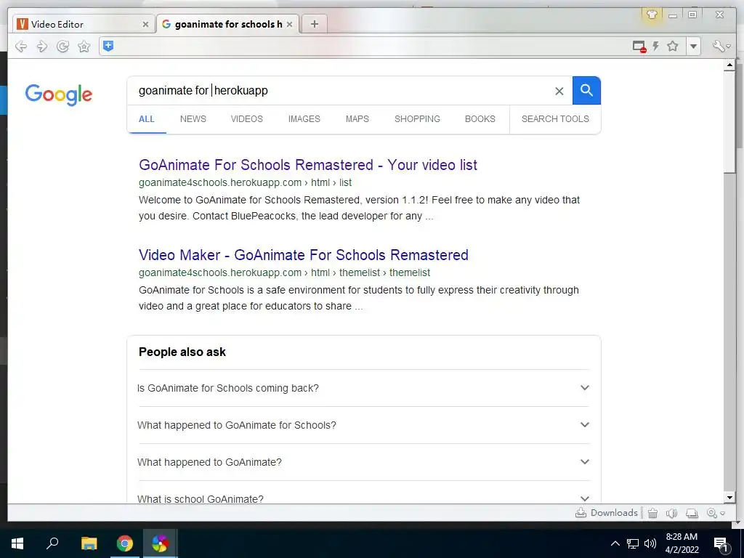
Task: Open a new tab with plus button
Action: (314, 24)
